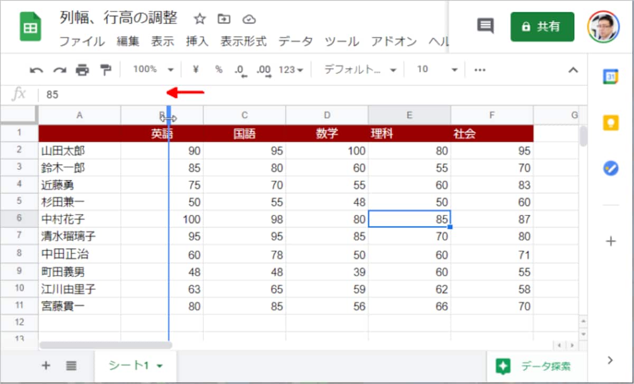The image size is (634, 384).
Task: Select column F header
Action: coord(492,115)
